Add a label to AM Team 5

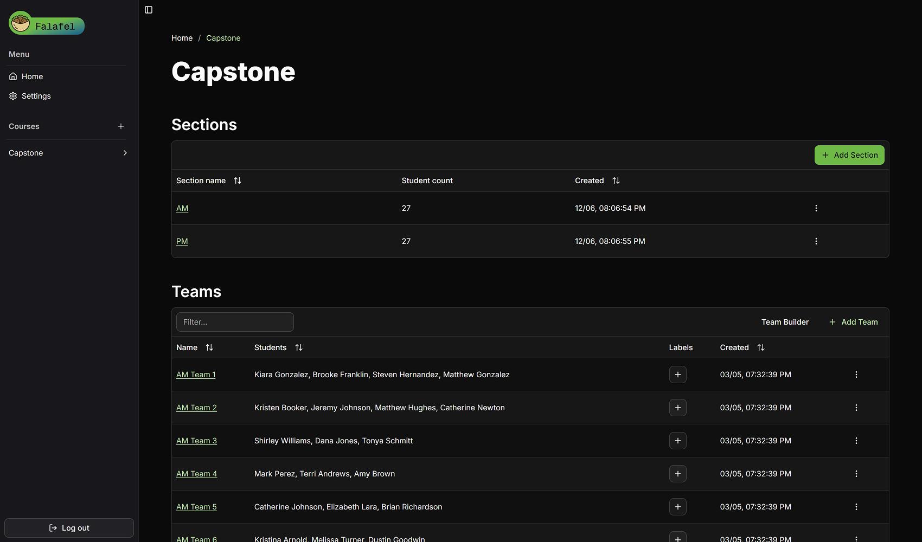[x=677, y=507]
